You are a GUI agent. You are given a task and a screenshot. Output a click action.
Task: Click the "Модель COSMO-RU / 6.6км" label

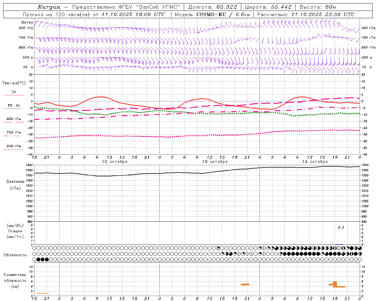click(212, 14)
